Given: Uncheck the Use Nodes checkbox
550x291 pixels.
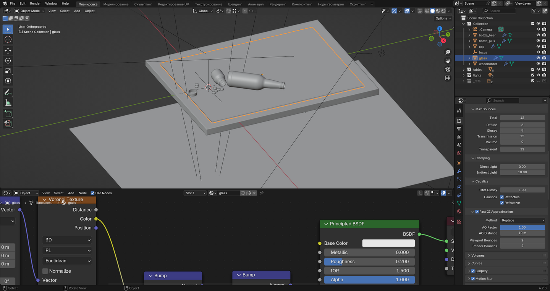Looking at the screenshot, I should click(x=92, y=193).
